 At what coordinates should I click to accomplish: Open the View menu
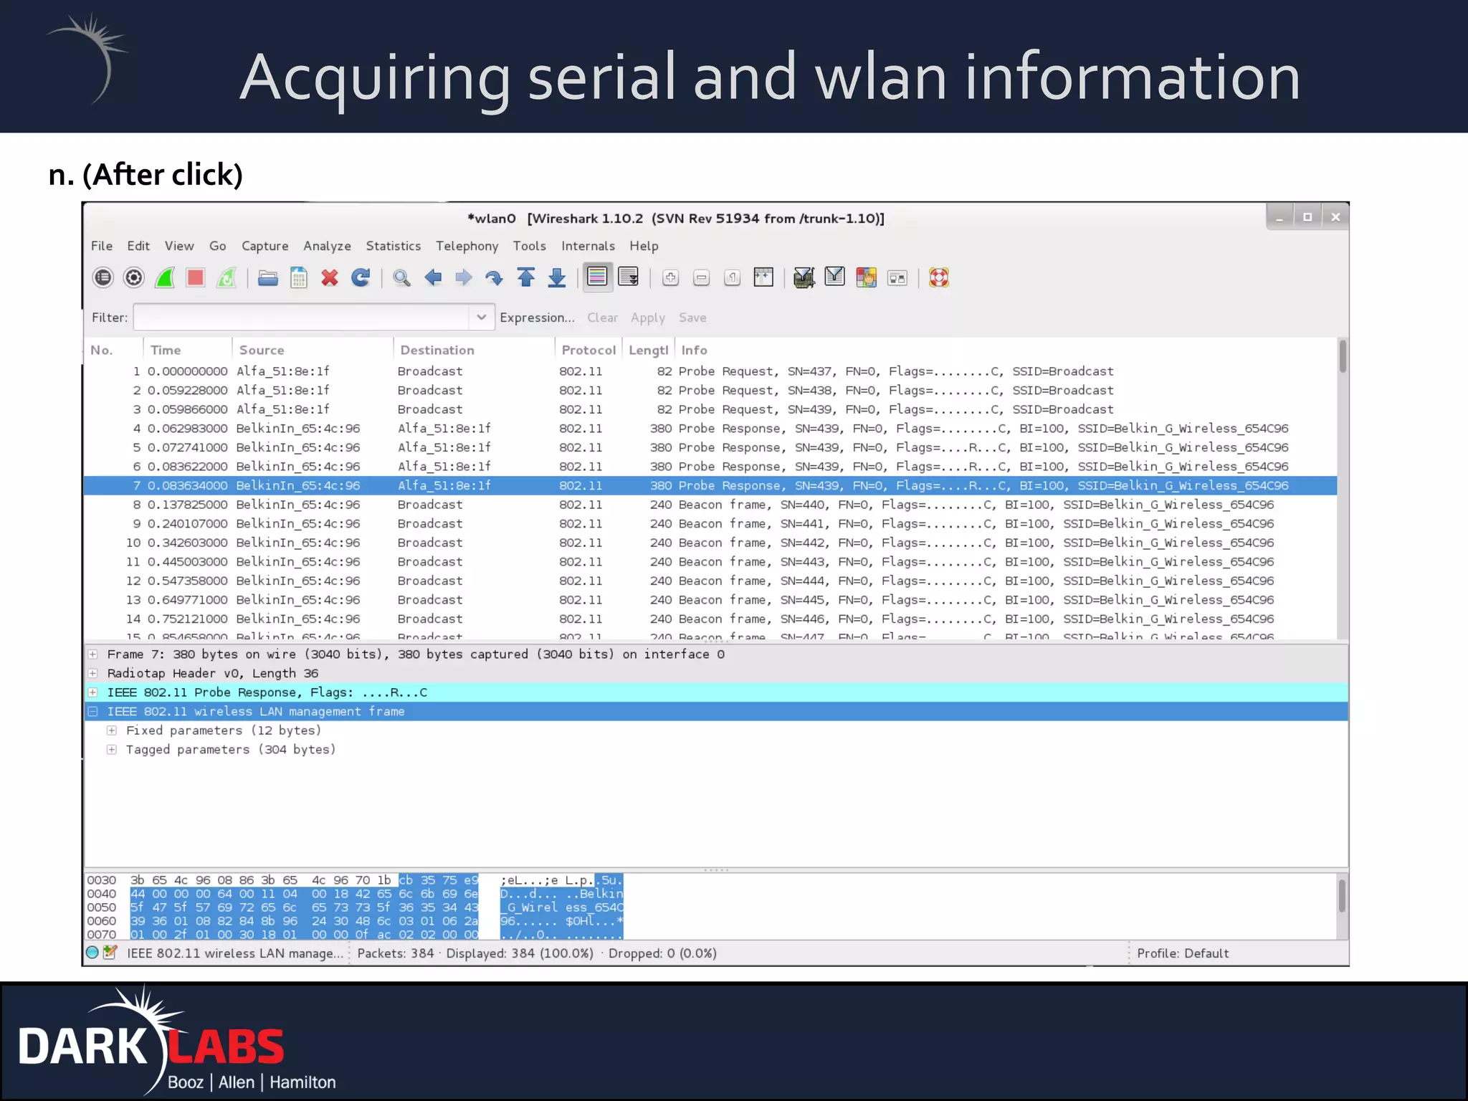179,246
